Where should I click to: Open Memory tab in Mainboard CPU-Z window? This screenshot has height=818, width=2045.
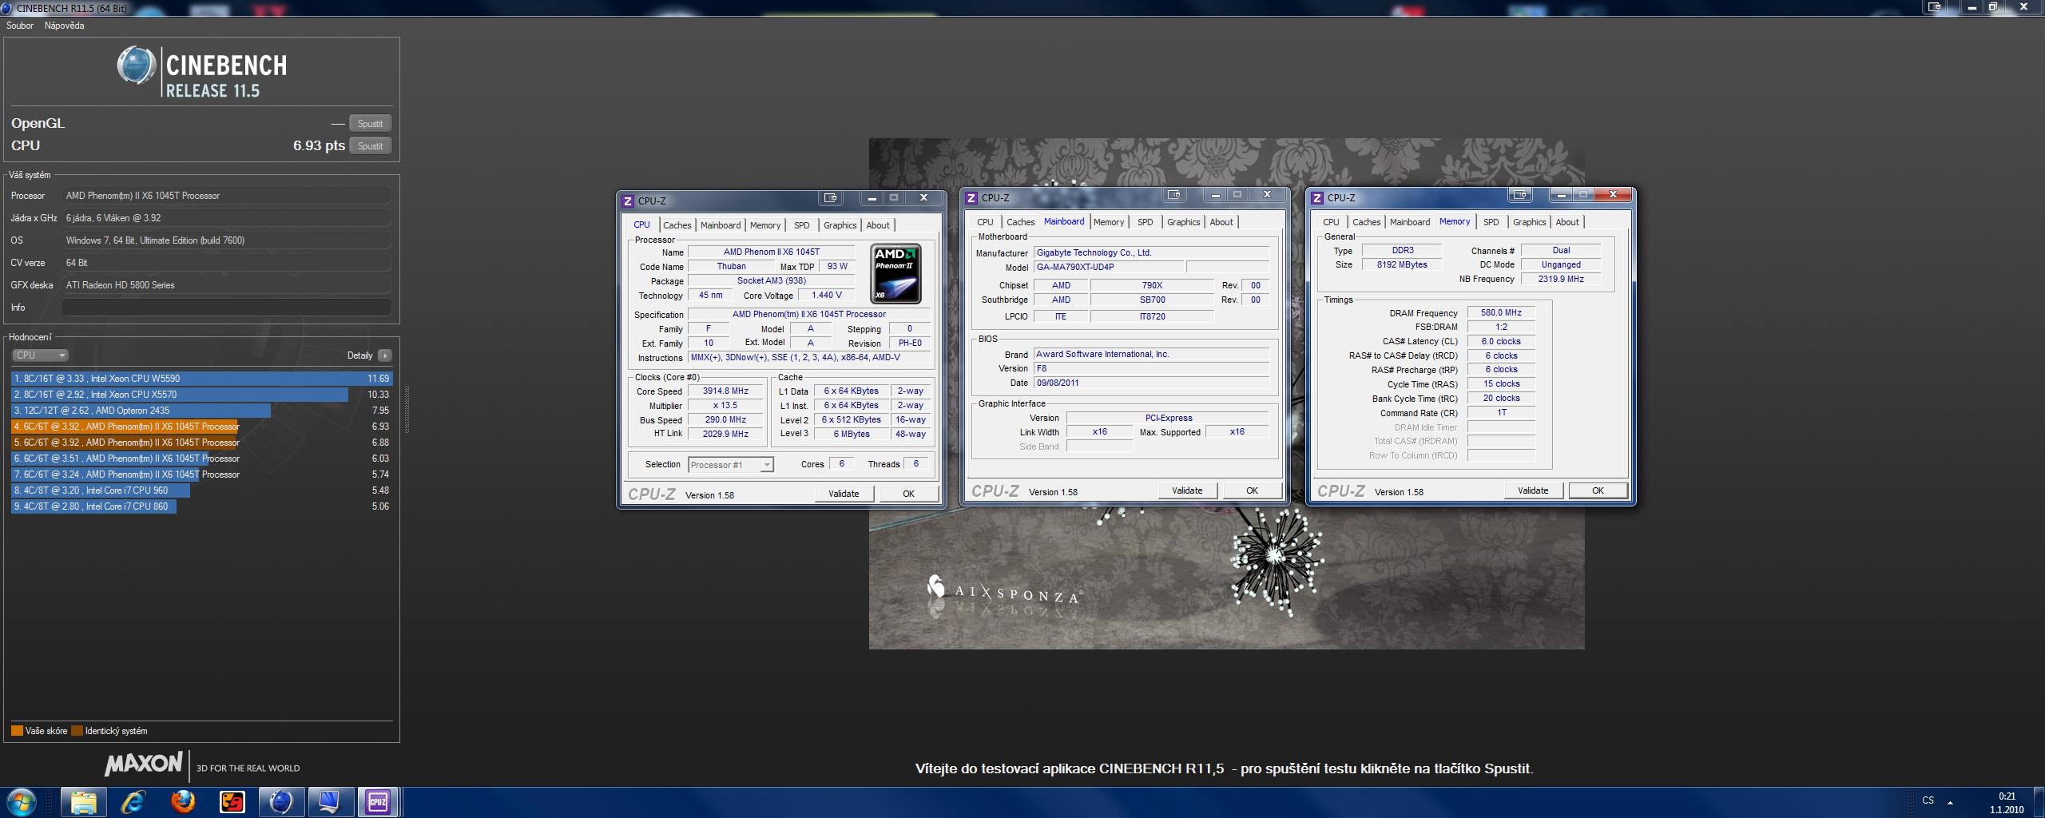point(1109,222)
